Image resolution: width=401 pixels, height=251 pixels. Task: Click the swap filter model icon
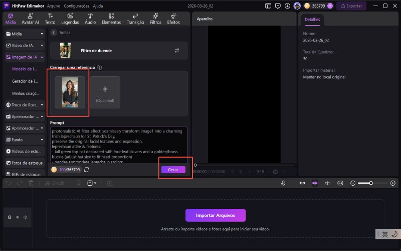(x=176, y=51)
